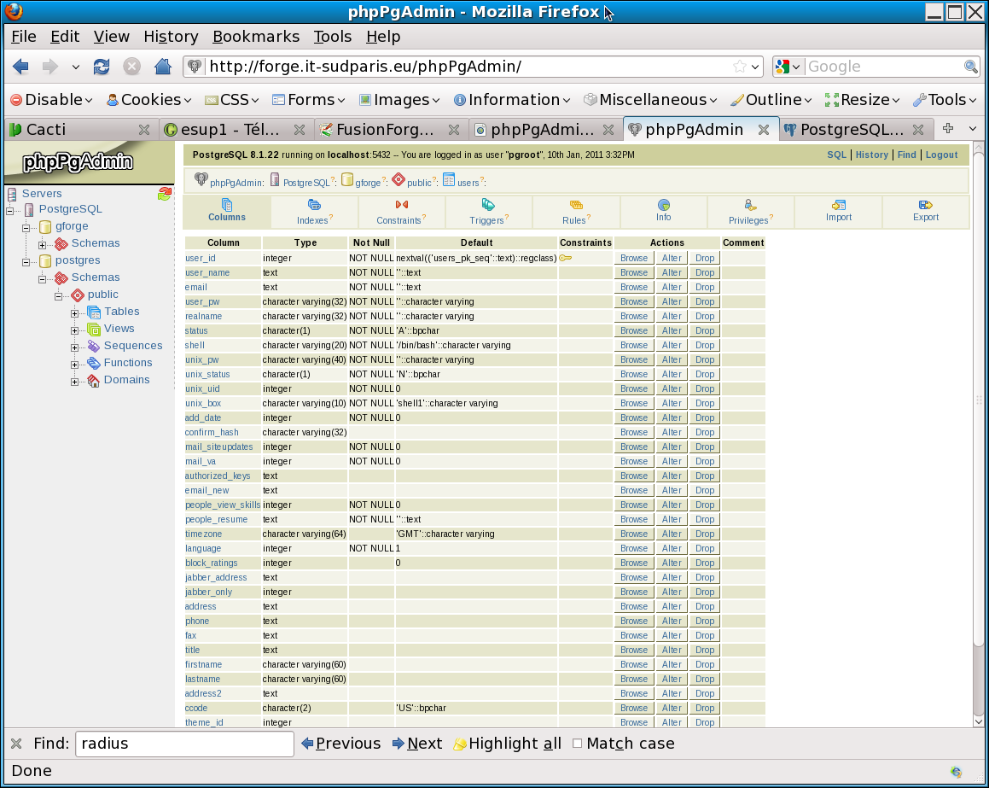Click the Drop button for user_name

tap(704, 272)
